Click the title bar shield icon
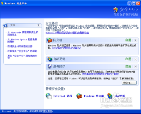141x114 pixels. pos(2,3)
